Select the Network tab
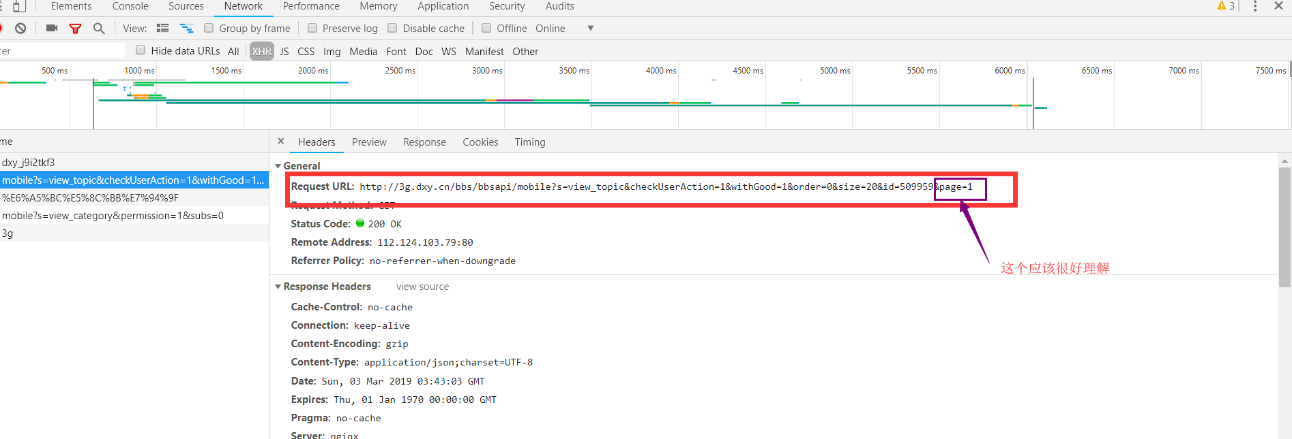The height and width of the screenshot is (439, 1292). [244, 6]
